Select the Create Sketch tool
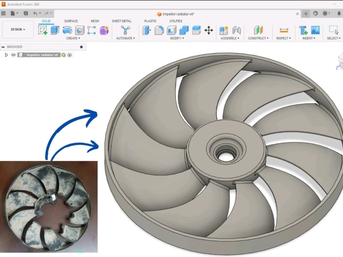The height and width of the screenshot is (257, 343). pos(42,30)
